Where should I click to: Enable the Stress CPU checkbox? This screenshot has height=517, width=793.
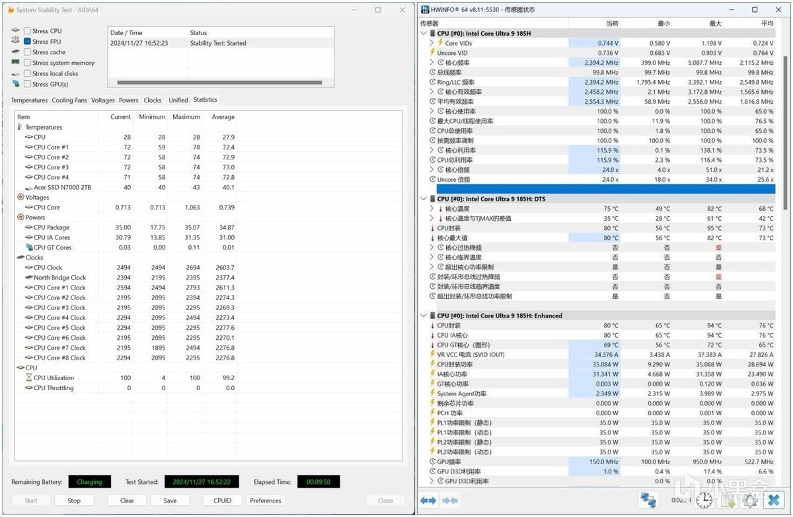coord(27,30)
